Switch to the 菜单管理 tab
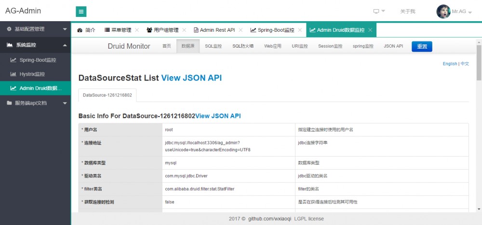This screenshot has width=482, height=225. [x=121, y=30]
